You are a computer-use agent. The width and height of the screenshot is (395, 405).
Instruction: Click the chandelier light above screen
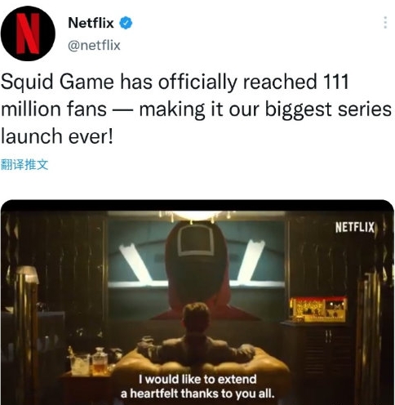(197, 216)
